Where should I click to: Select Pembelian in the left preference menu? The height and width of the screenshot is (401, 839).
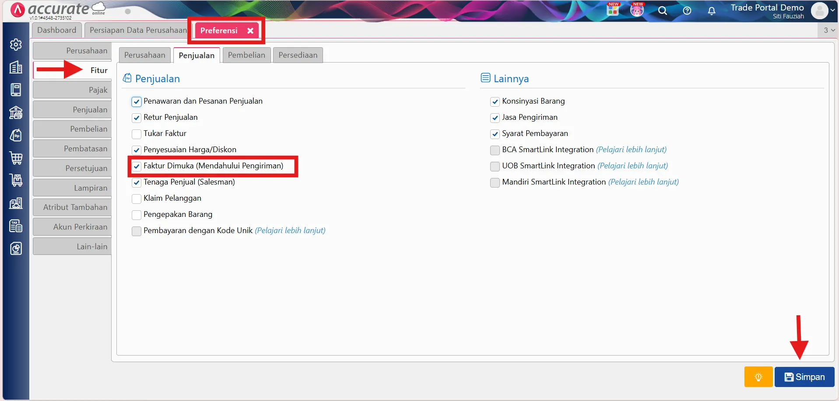click(x=72, y=129)
